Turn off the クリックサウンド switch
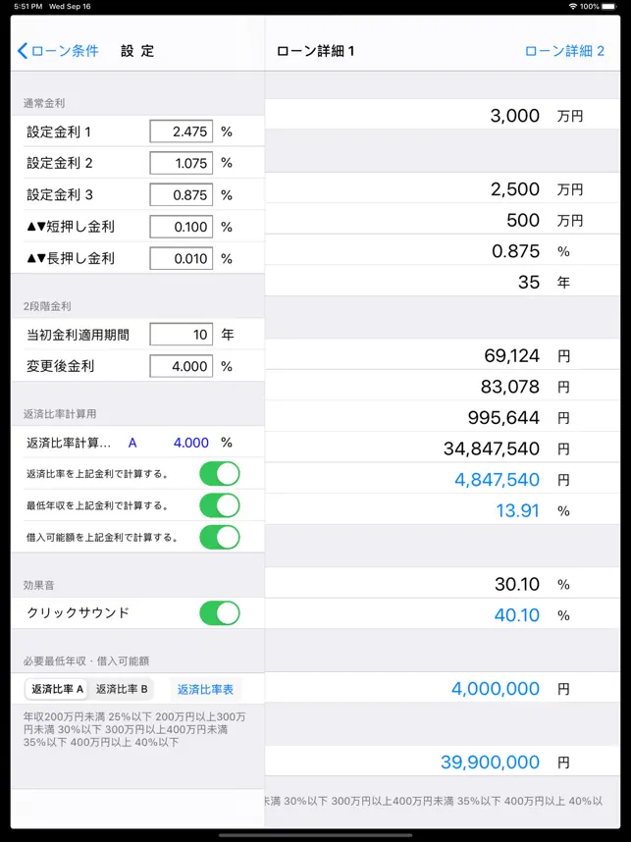The image size is (631, 842). point(220,613)
